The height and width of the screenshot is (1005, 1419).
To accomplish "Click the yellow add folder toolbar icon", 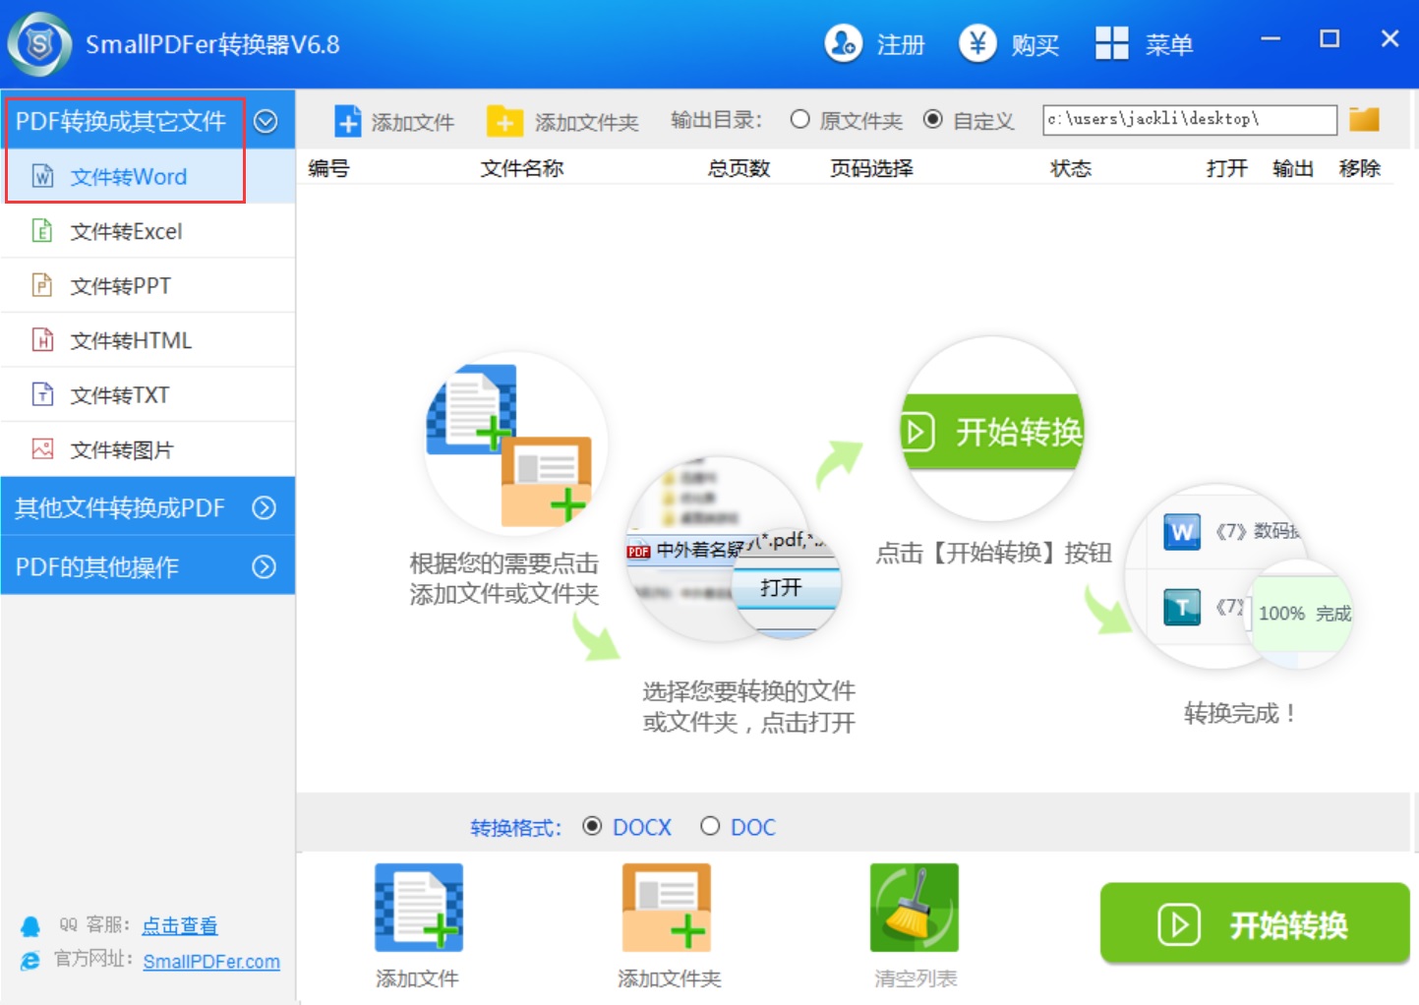I will (x=504, y=121).
